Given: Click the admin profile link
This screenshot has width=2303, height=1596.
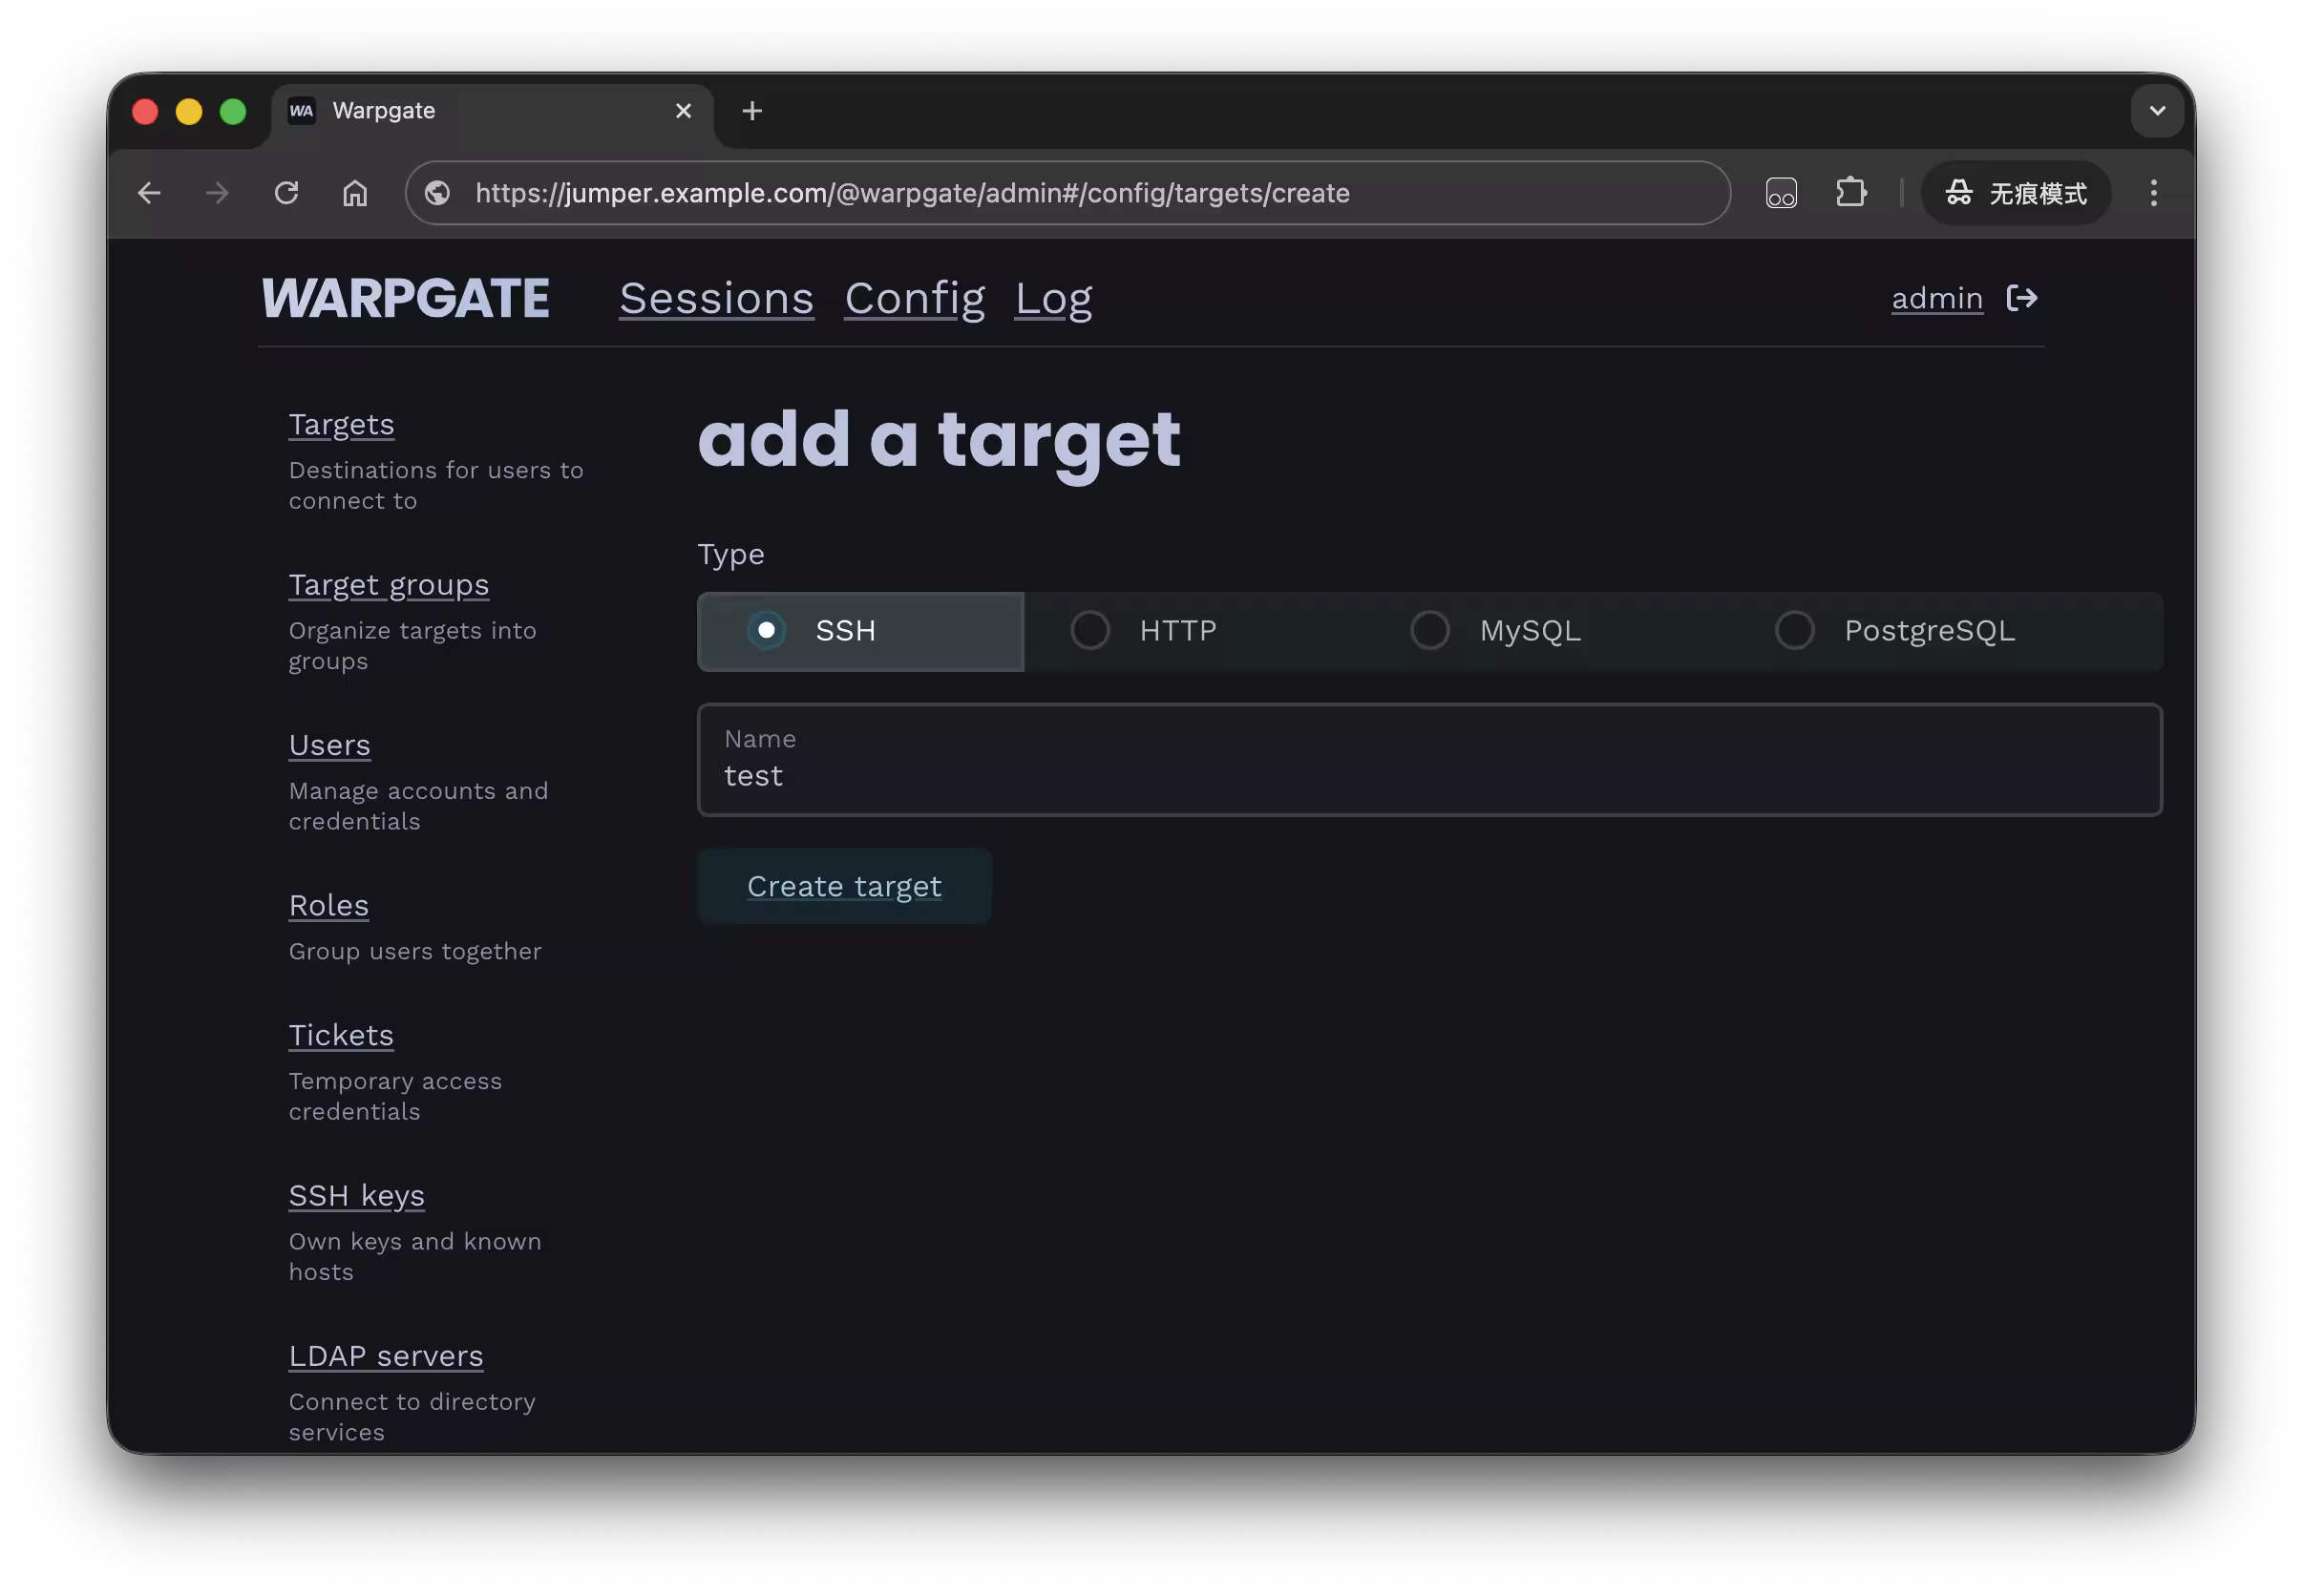Looking at the screenshot, I should coord(1936,298).
